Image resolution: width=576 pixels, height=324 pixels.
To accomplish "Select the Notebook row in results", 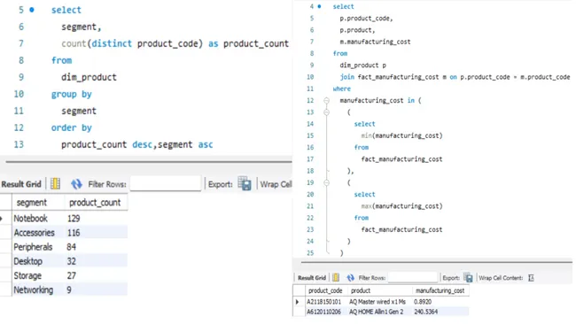I will coord(64,219).
